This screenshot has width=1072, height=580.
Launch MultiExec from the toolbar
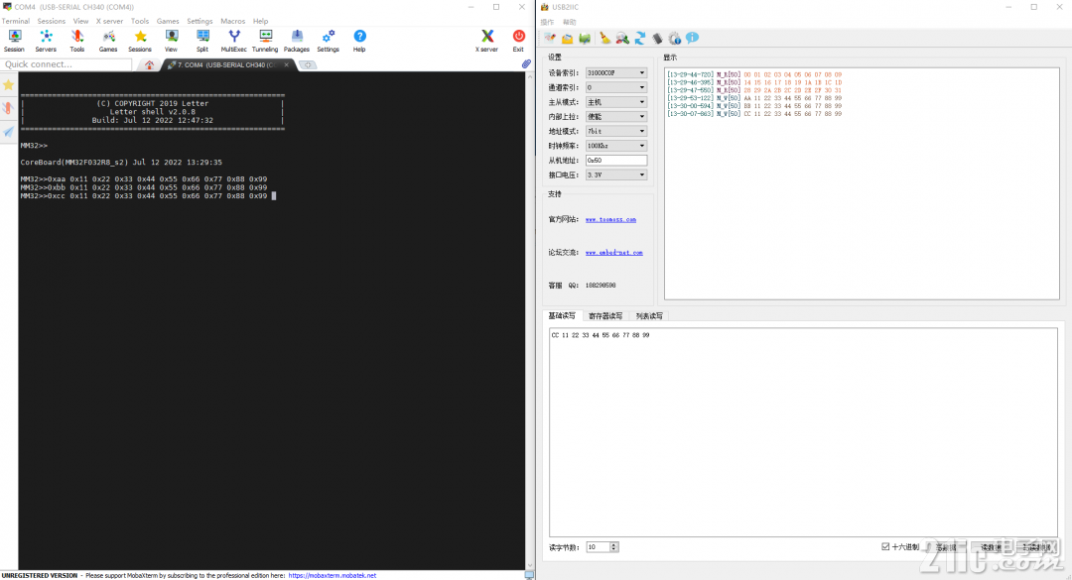(x=234, y=41)
